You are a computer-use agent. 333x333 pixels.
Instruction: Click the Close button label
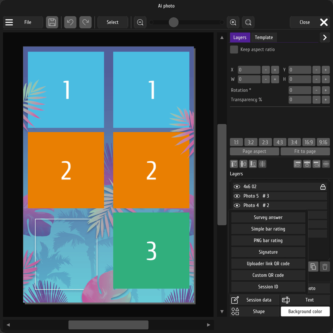click(x=305, y=22)
